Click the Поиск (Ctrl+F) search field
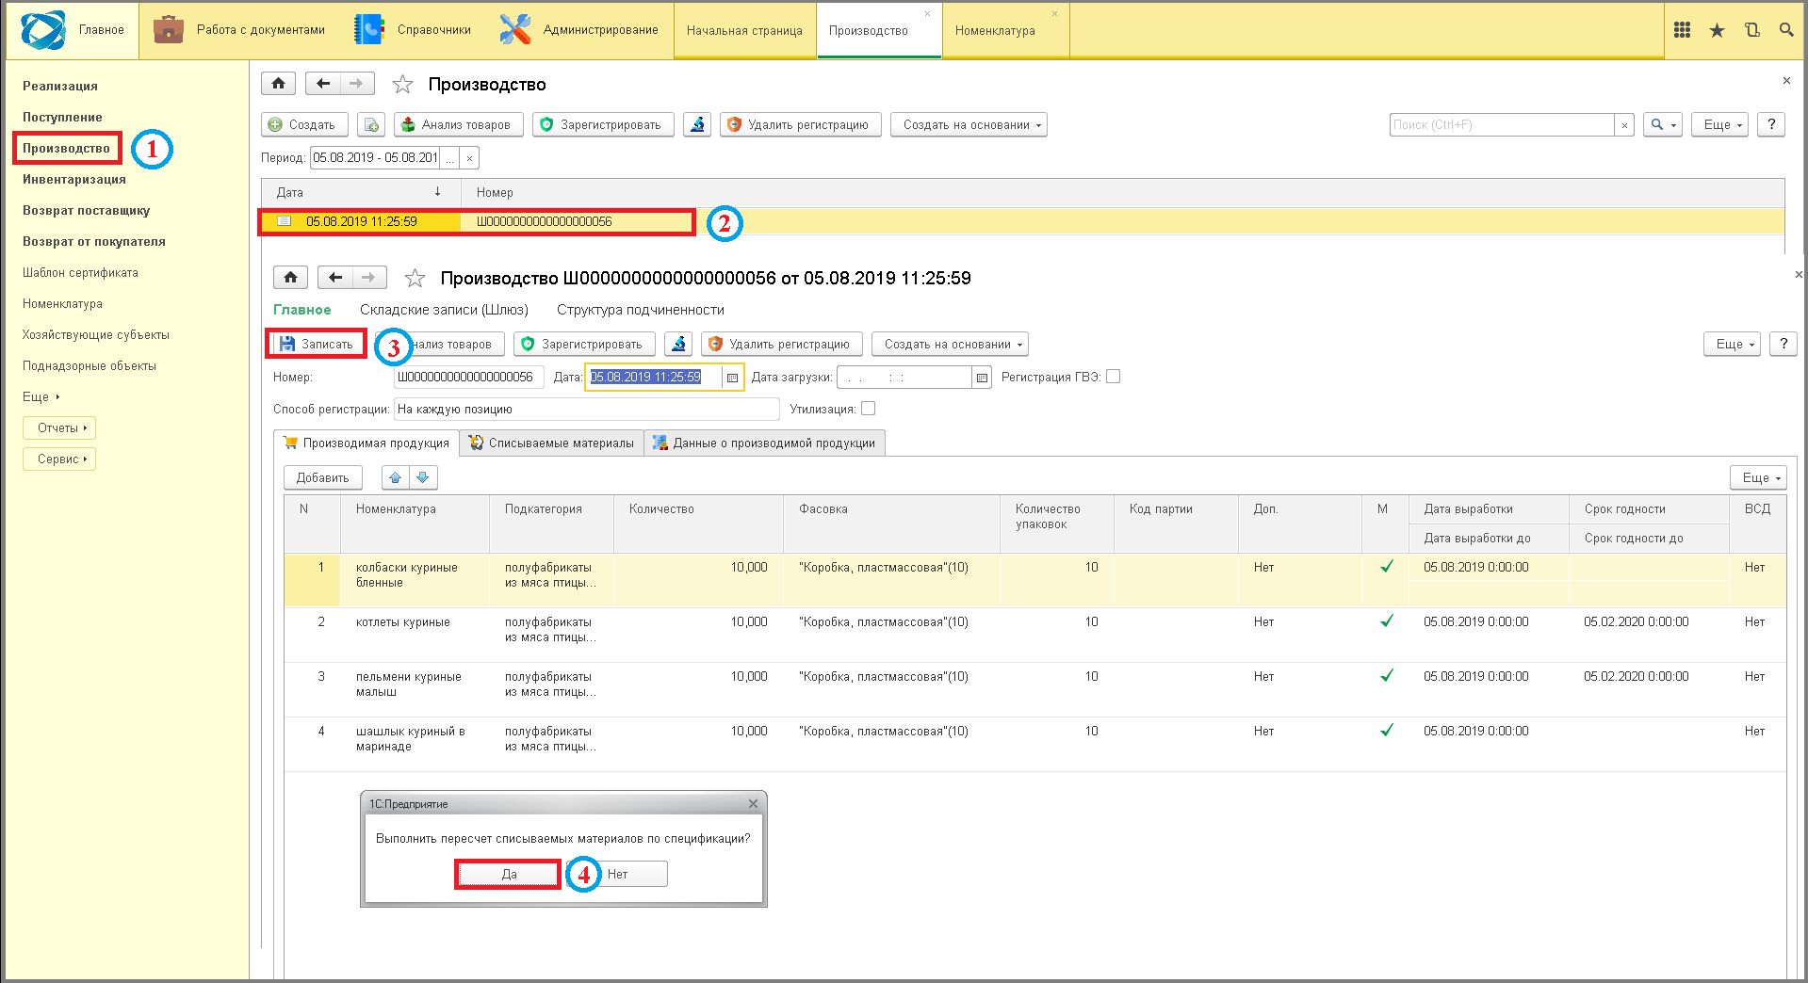Viewport: 1808px width, 983px height. (1502, 124)
